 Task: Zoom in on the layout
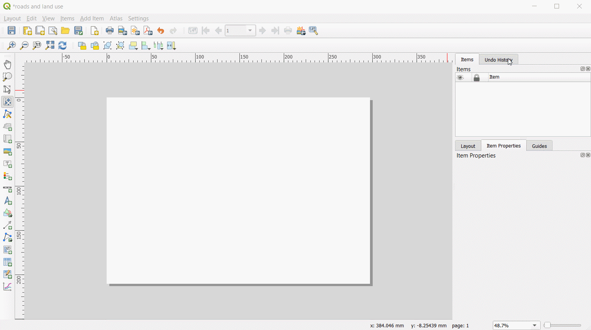tap(12, 45)
